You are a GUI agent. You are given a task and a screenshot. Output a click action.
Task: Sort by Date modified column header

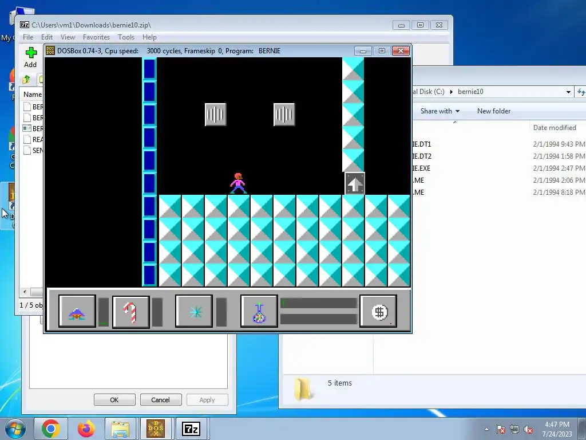(555, 127)
